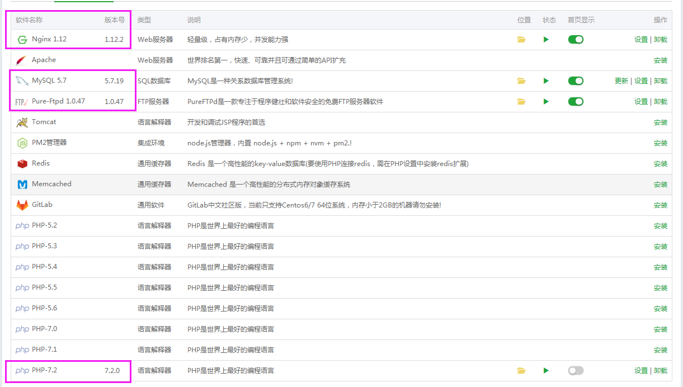Viewport: 683px width, 387px height.
Task: Click the GitLab description text
Action: [x=314, y=205]
